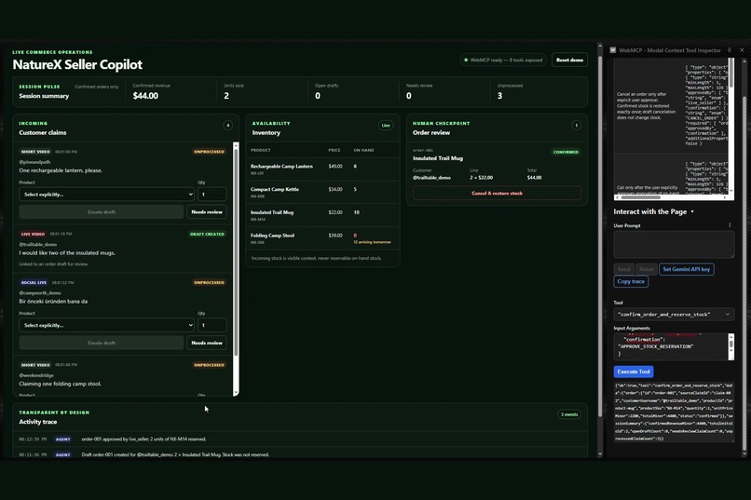Click the main page vertical scrollbar
751x500 pixels.
[x=600, y=235]
